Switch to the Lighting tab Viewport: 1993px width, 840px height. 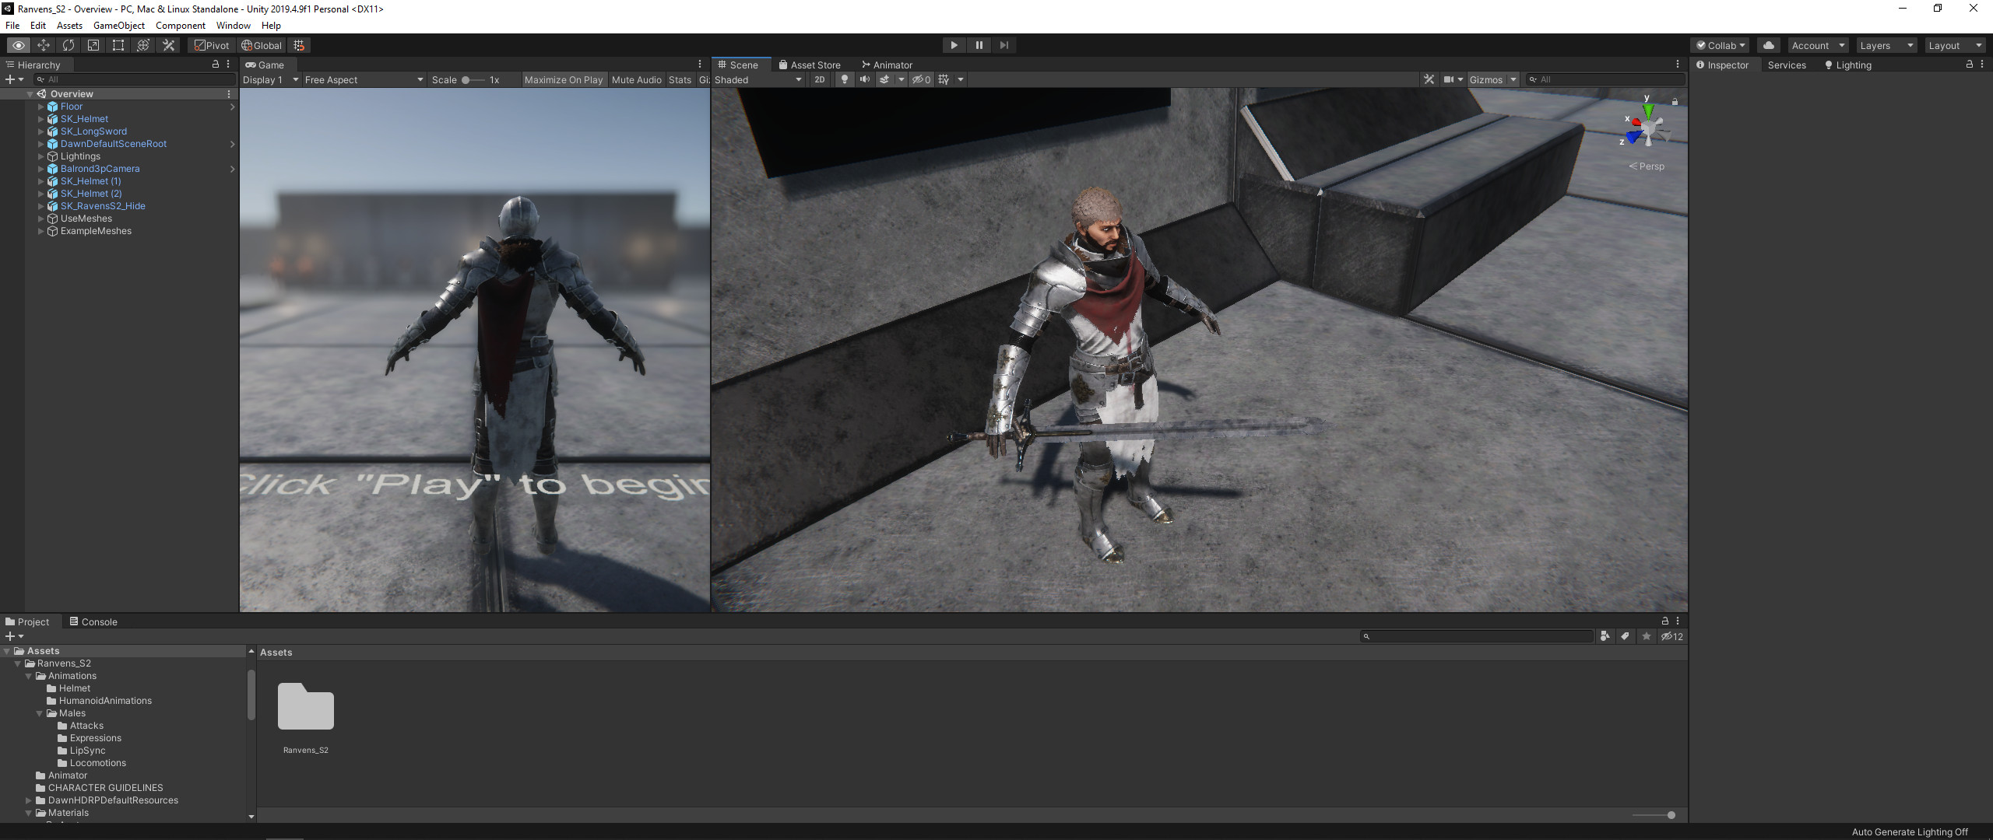(x=1847, y=65)
